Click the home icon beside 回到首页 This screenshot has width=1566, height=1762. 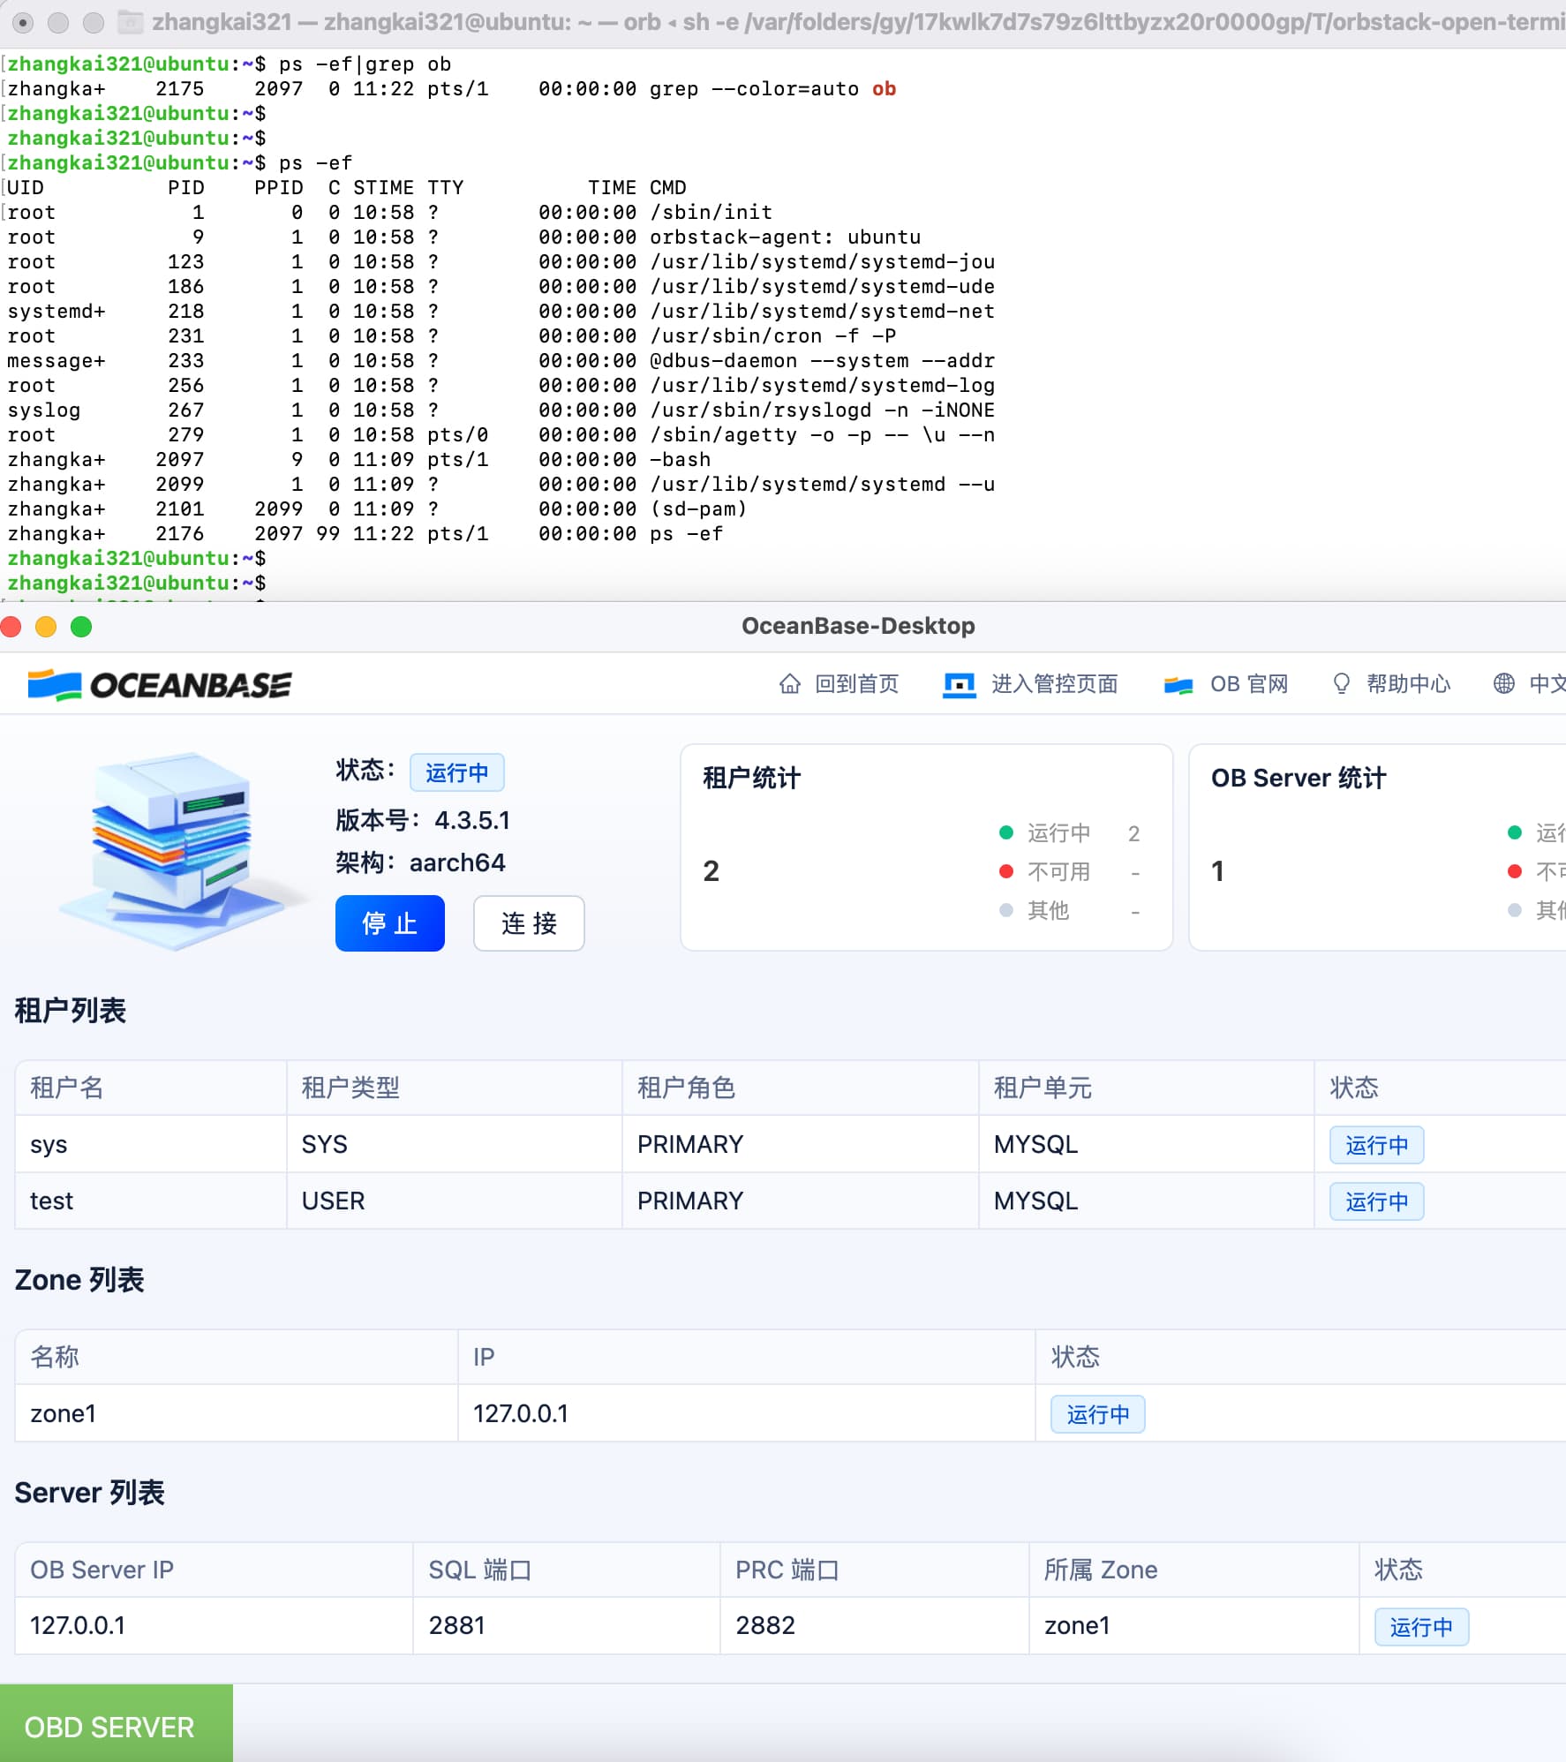coord(790,684)
